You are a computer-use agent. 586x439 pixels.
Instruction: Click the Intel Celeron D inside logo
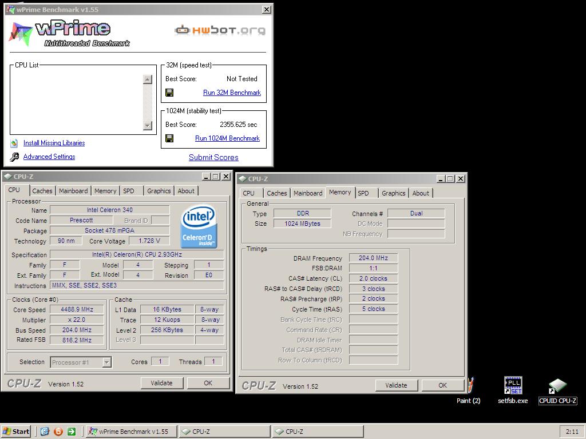[199, 226]
